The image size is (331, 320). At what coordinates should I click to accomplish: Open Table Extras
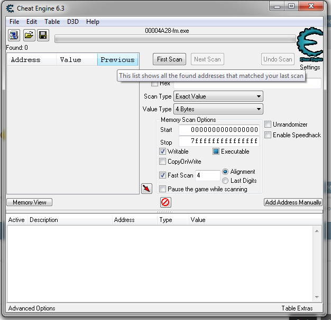pos(297,308)
